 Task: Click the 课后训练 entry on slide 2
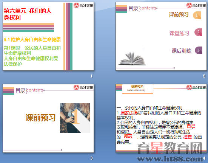point(182,51)
